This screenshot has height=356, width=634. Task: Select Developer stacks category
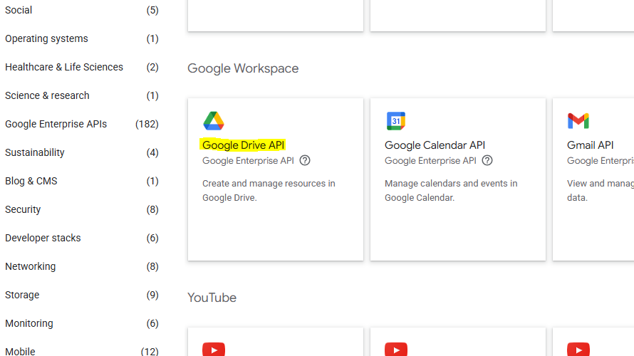pyautogui.click(x=43, y=238)
